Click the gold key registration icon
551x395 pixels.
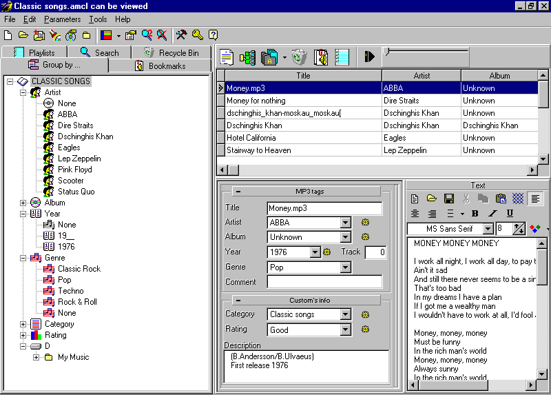point(198,35)
